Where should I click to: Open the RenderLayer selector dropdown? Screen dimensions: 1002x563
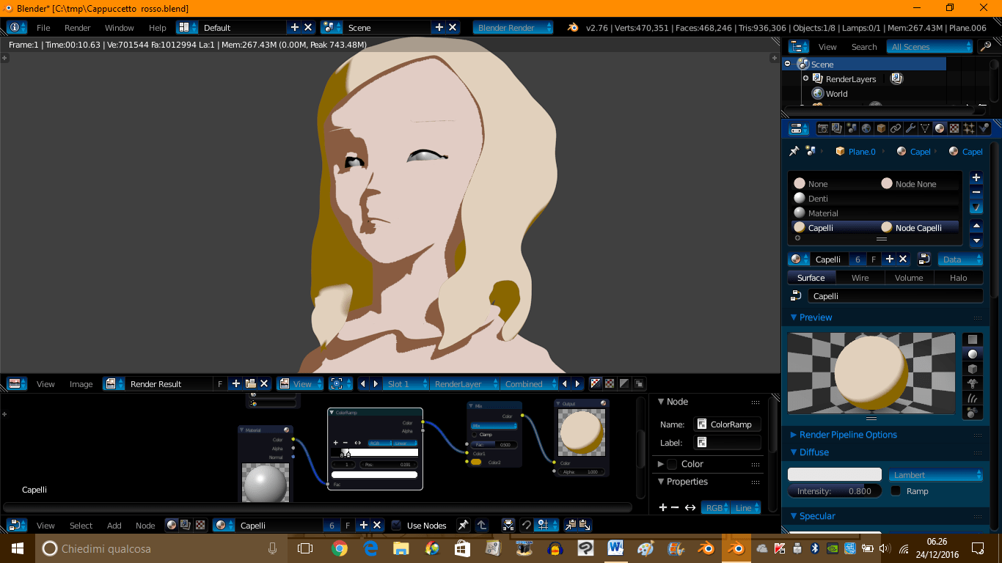pyautogui.click(x=465, y=383)
